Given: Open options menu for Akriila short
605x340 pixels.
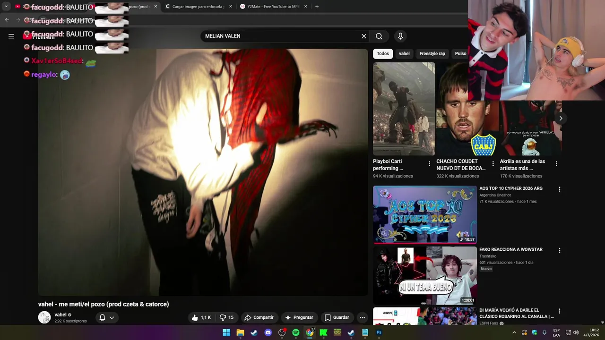Looking at the screenshot, I should coord(556,164).
